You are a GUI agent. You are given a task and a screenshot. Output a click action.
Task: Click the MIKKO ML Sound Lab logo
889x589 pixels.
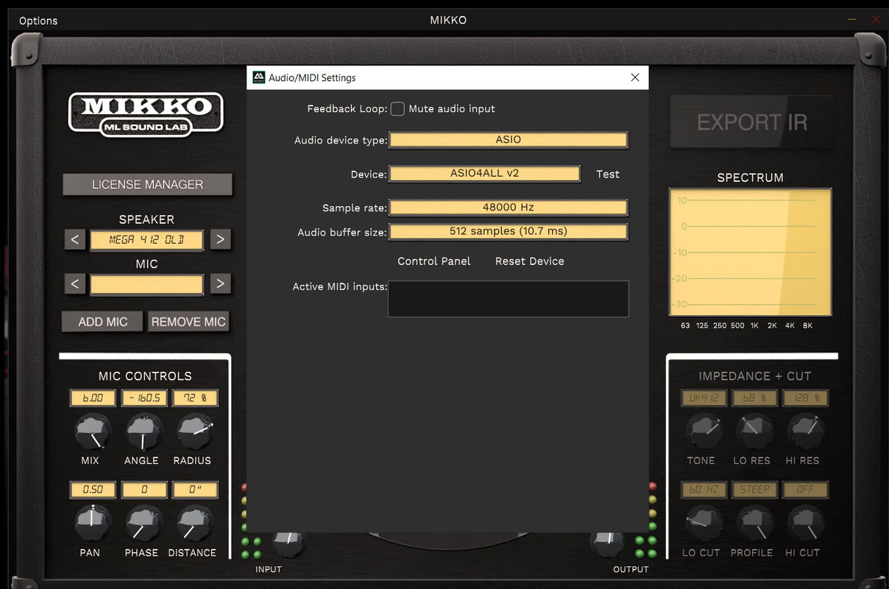tap(146, 114)
